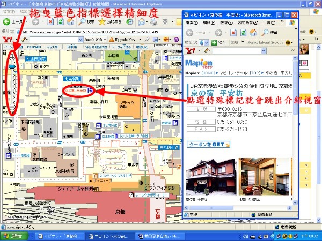
Task: Refresh the main map browser page
Action: (61, 21)
